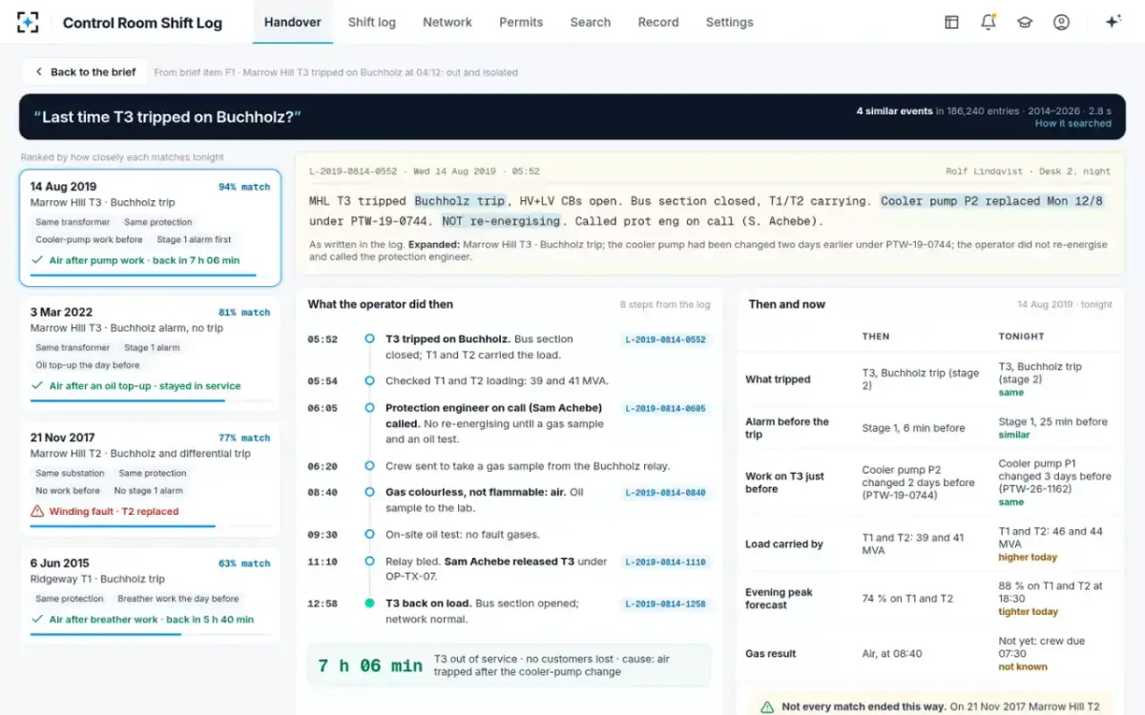Switch to the Handover tab
This screenshot has height=715, width=1145.
pyautogui.click(x=292, y=22)
